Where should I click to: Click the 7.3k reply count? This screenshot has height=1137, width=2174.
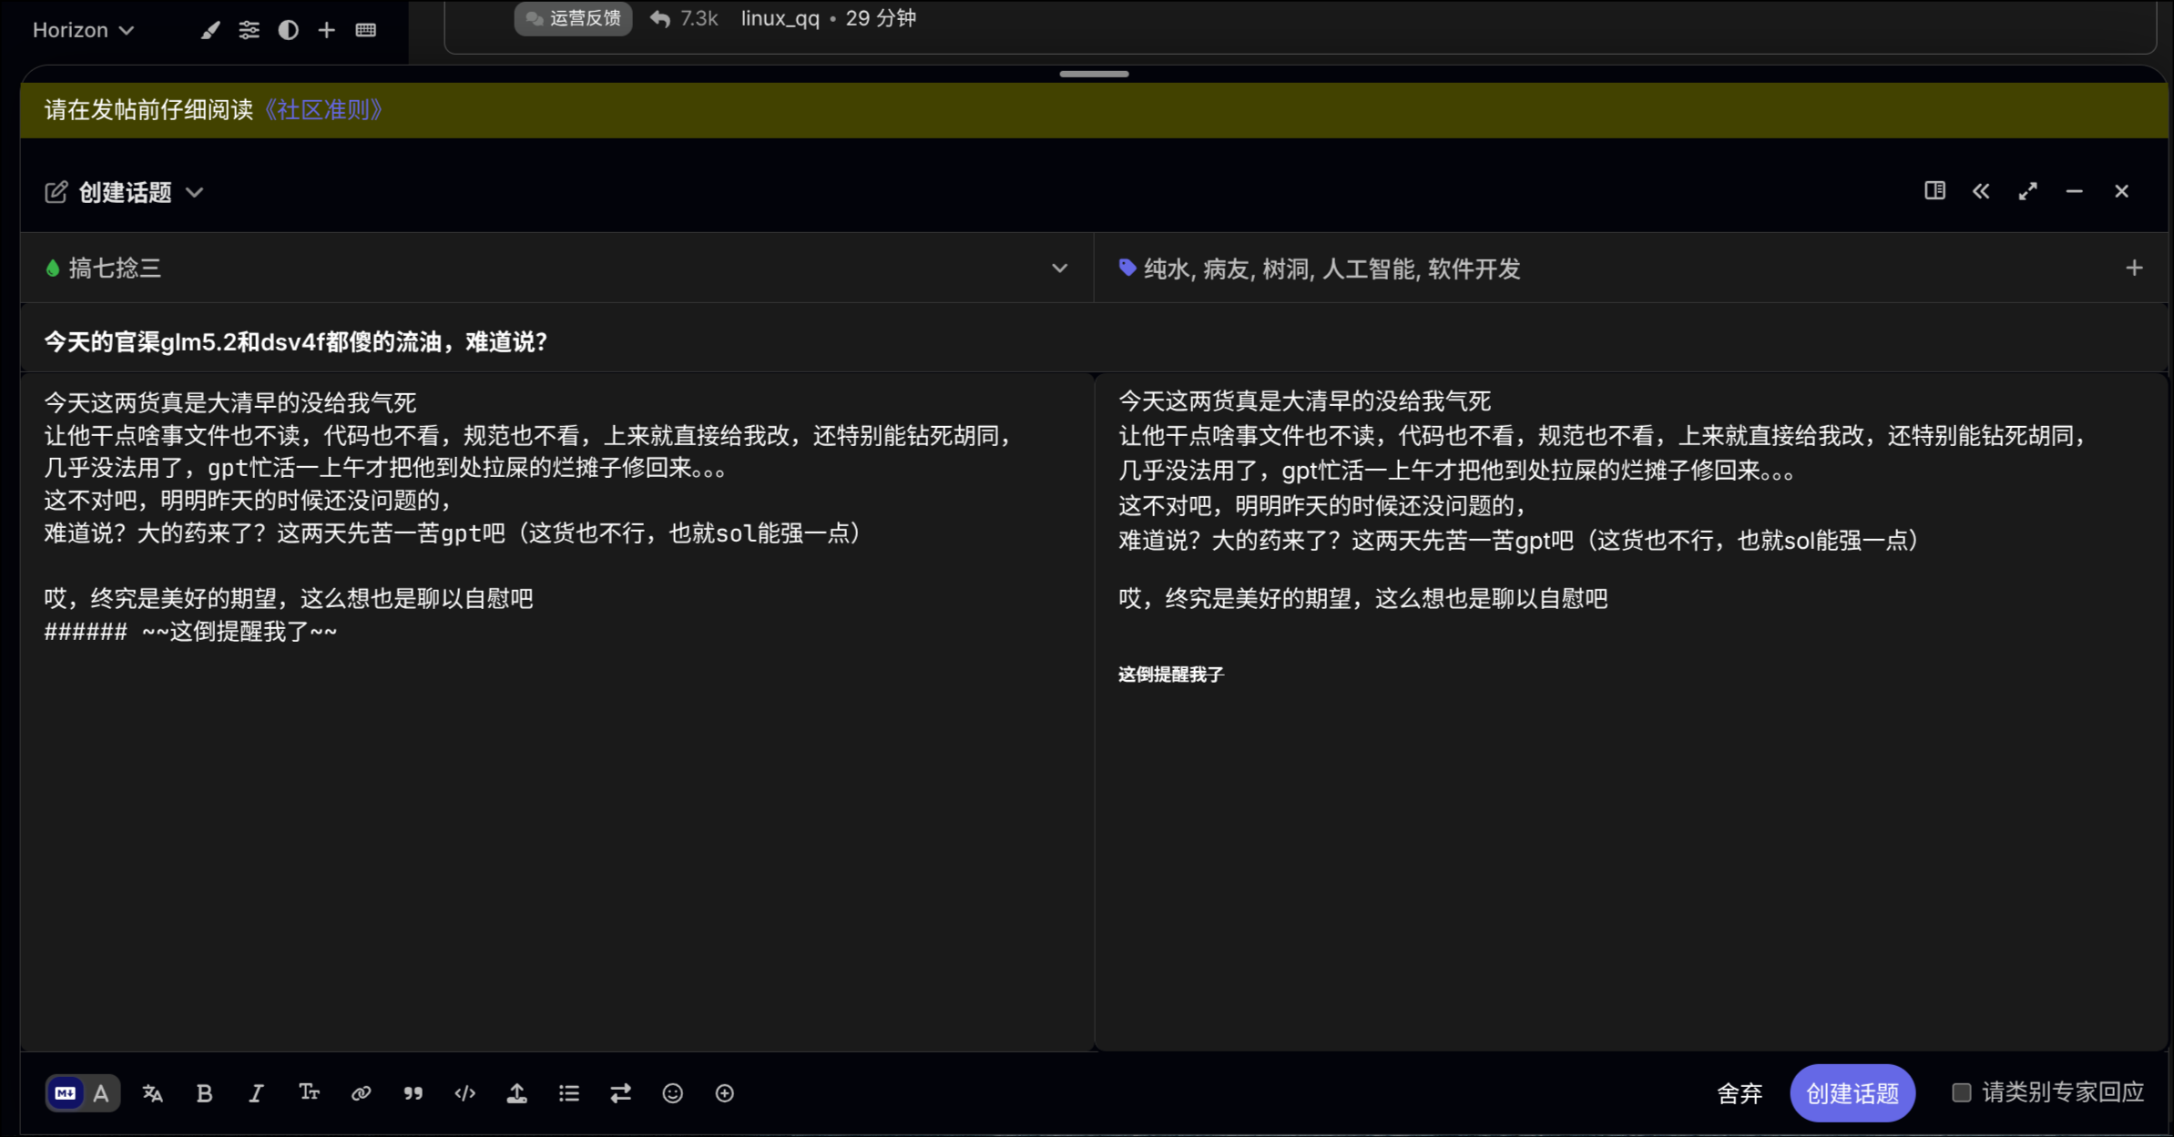pyautogui.click(x=699, y=18)
